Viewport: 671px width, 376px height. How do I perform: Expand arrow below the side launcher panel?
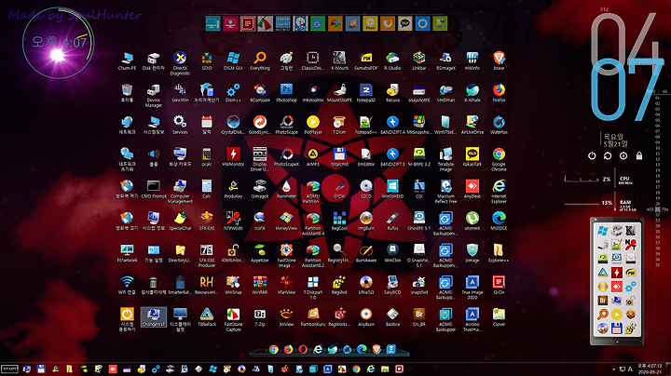(617, 342)
